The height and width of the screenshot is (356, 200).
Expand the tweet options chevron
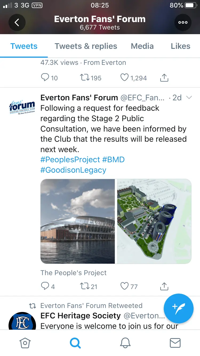189,98
